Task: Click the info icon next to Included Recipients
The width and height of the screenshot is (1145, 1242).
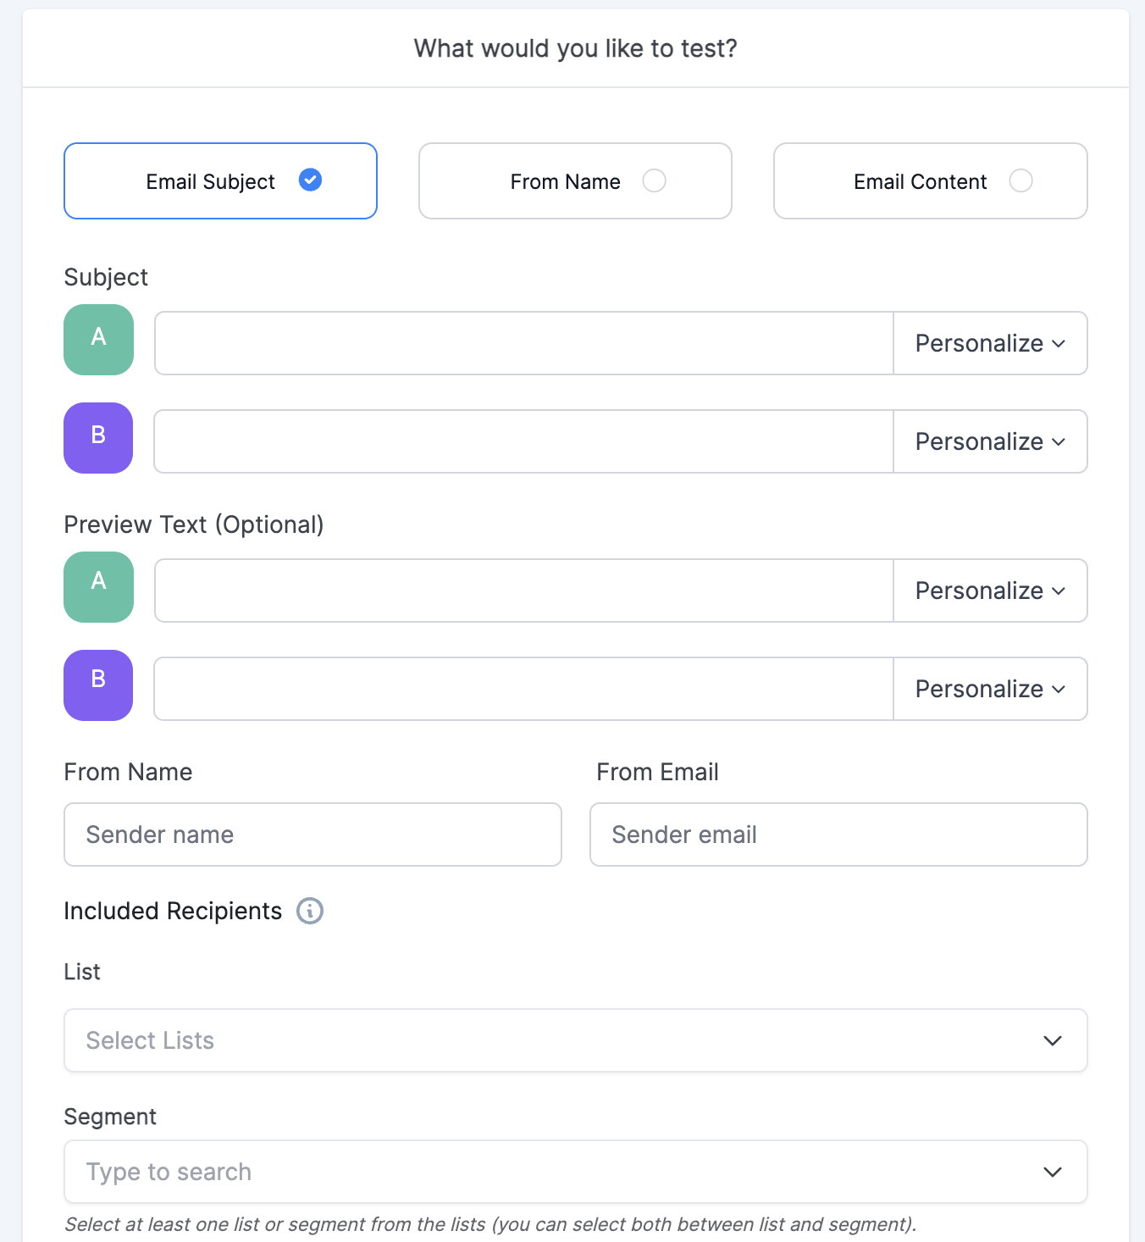Action: [311, 911]
